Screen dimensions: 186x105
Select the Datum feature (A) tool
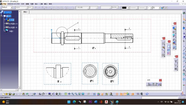point(163,55)
